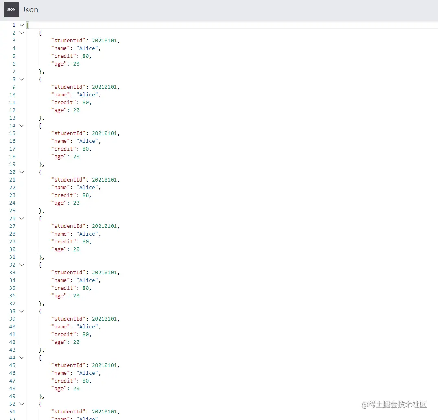Click the "Alice" value on line 4

(x=87, y=48)
